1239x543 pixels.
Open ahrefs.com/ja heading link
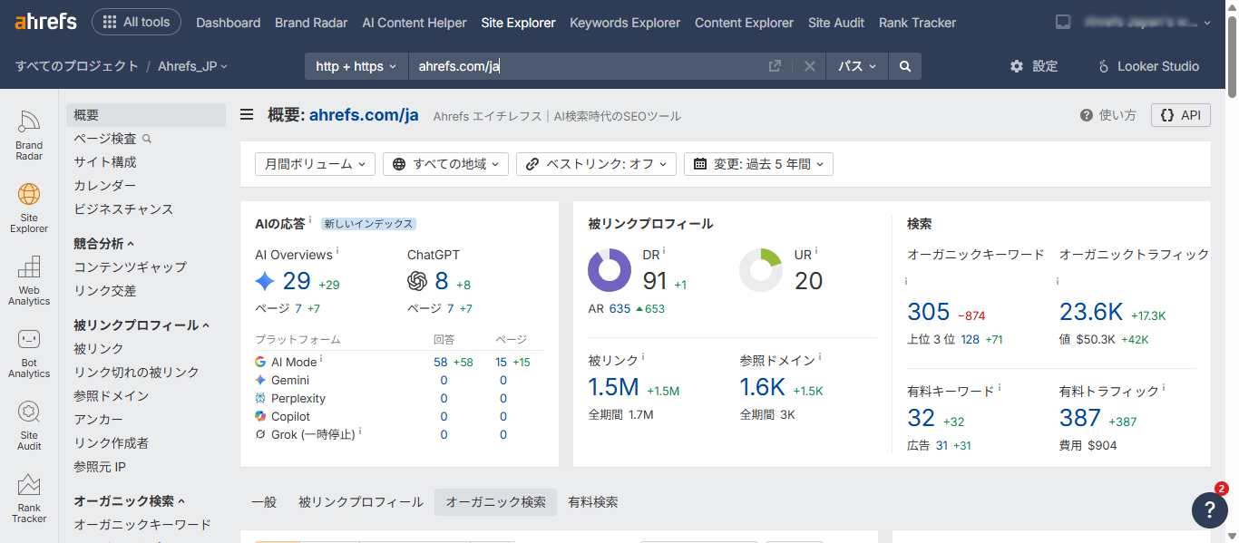[x=364, y=115]
